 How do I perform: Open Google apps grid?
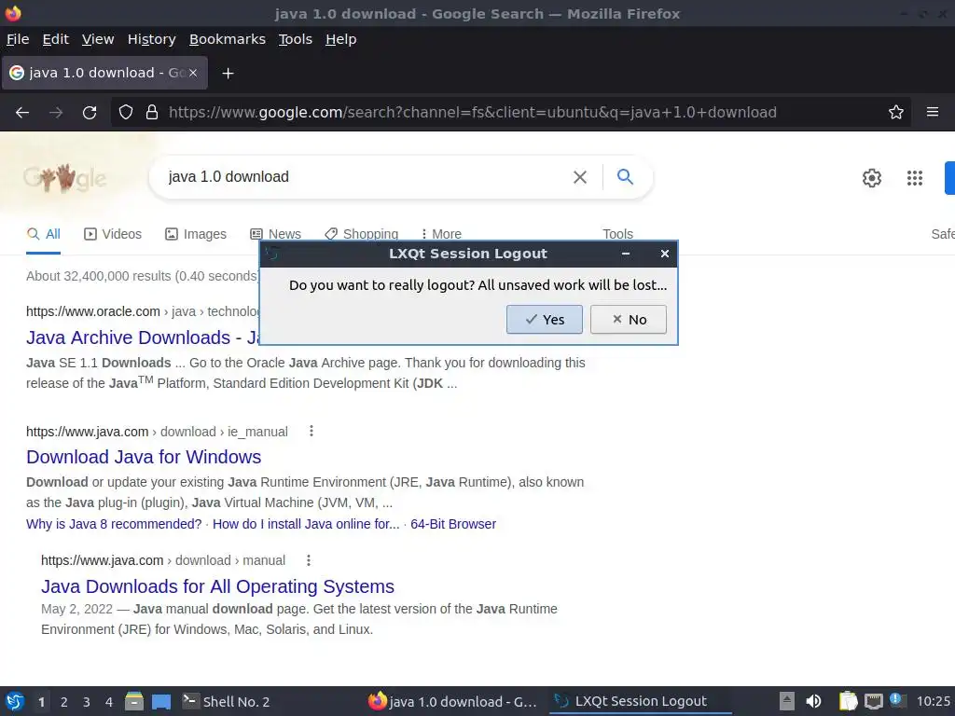[x=915, y=178]
